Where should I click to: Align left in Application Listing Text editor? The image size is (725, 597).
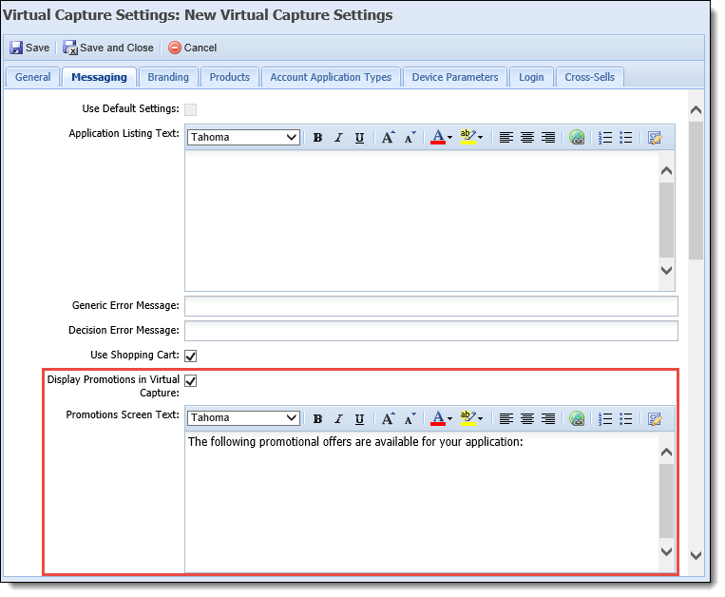506,137
